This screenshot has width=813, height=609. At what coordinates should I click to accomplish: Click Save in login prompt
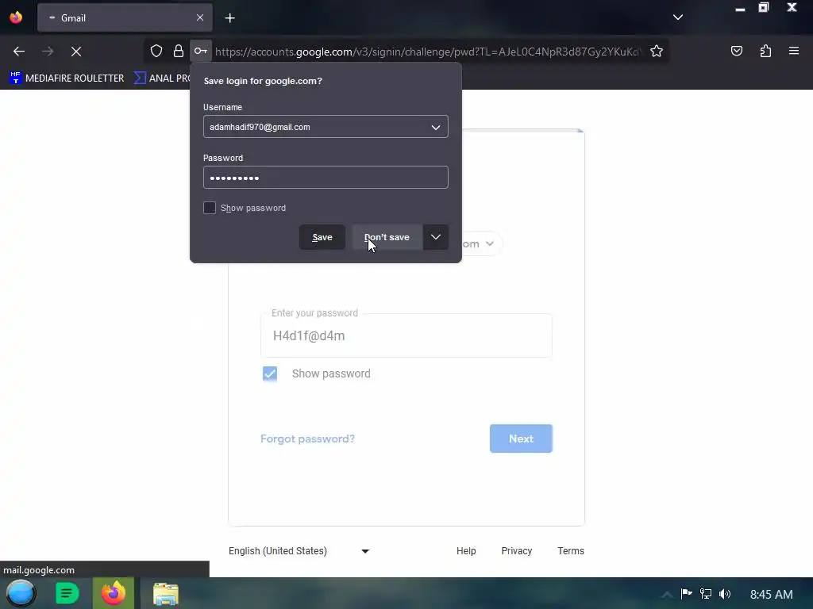pyautogui.click(x=322, y=237)
